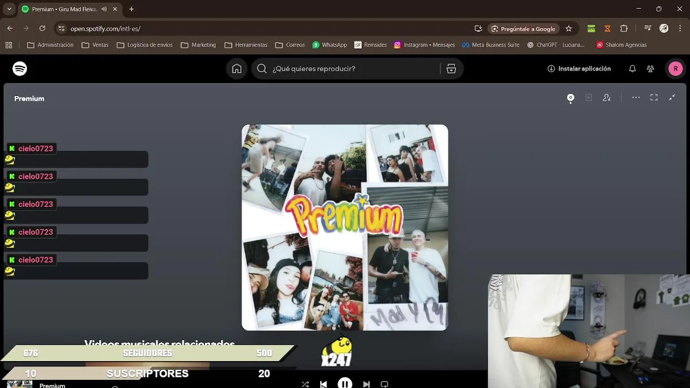The height and width of the screenshot is (388, 690).
Task: Skip to the next track
Action: [367, 384]
